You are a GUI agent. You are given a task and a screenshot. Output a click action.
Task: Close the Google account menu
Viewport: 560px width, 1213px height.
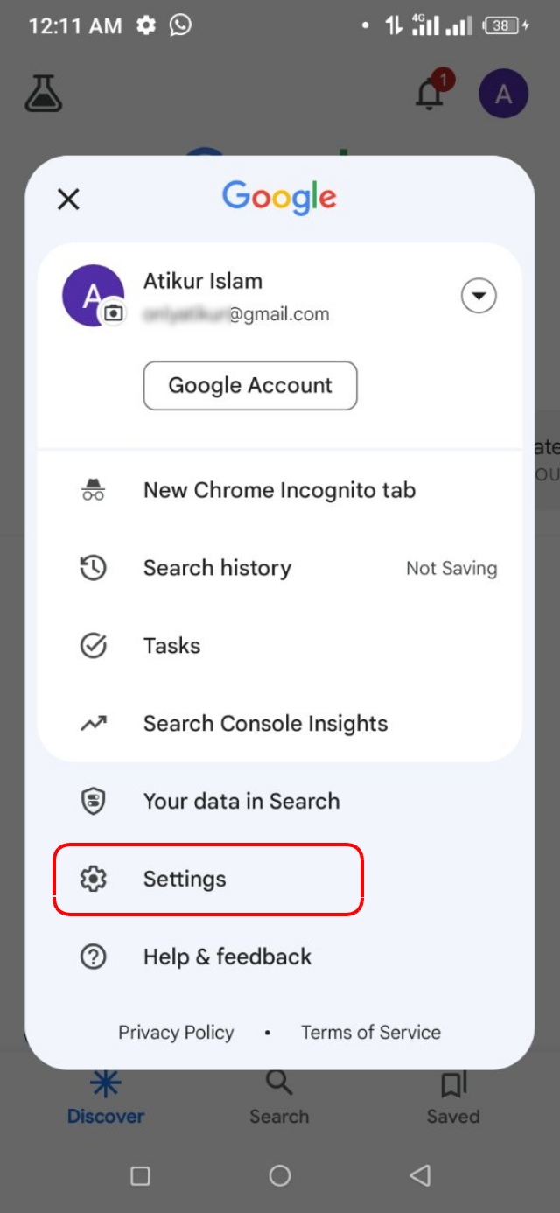click(68, 200)
